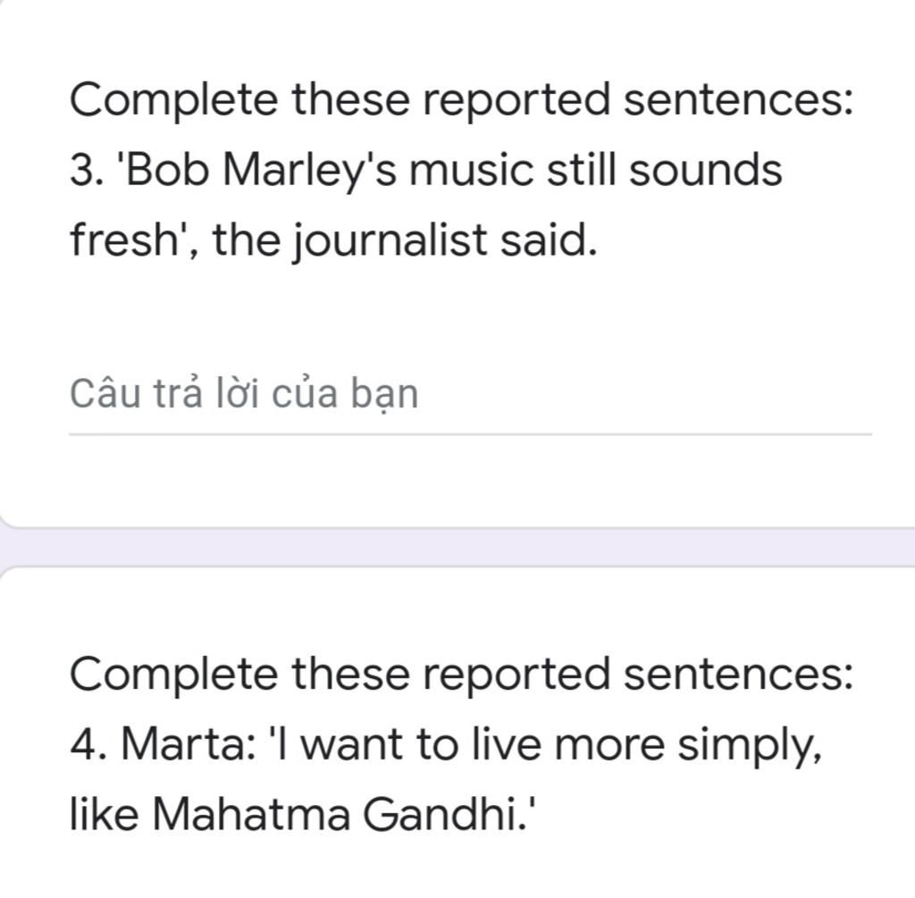The height and width of the screenshot is (898, 915).
Task: Click the word 'simply,' in question 4
Action: click(x=750, y=747)
